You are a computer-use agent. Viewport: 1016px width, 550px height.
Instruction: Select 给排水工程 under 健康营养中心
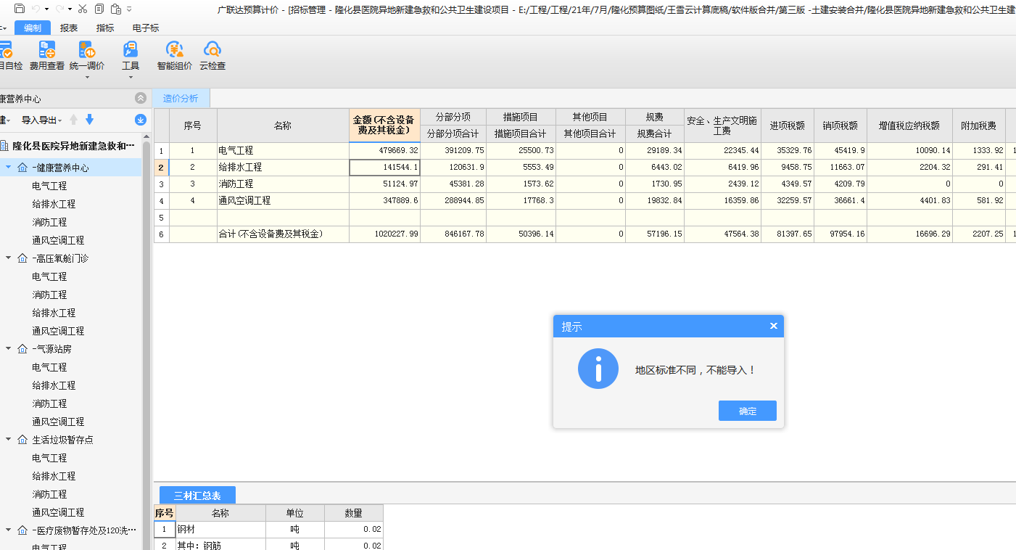[54, 204]
